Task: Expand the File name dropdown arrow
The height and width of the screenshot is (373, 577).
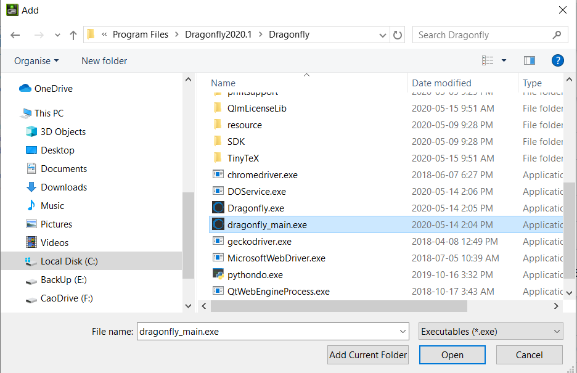Action: tap(403, 332)
